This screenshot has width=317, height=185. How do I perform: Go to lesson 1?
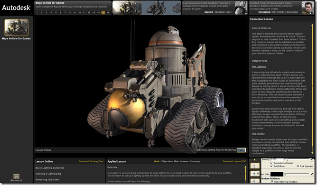point(37,12)
